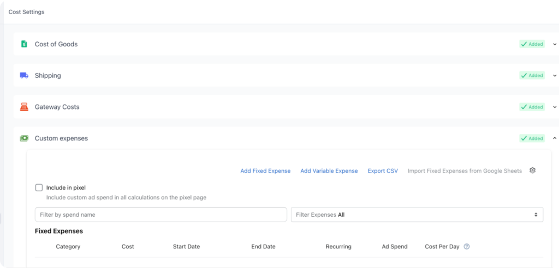
Task: Click Cost Per Day help question icon
Action: coord(467,247)
